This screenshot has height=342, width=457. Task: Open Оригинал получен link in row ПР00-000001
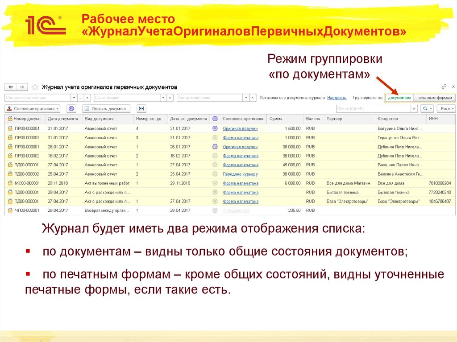(240, 147)
